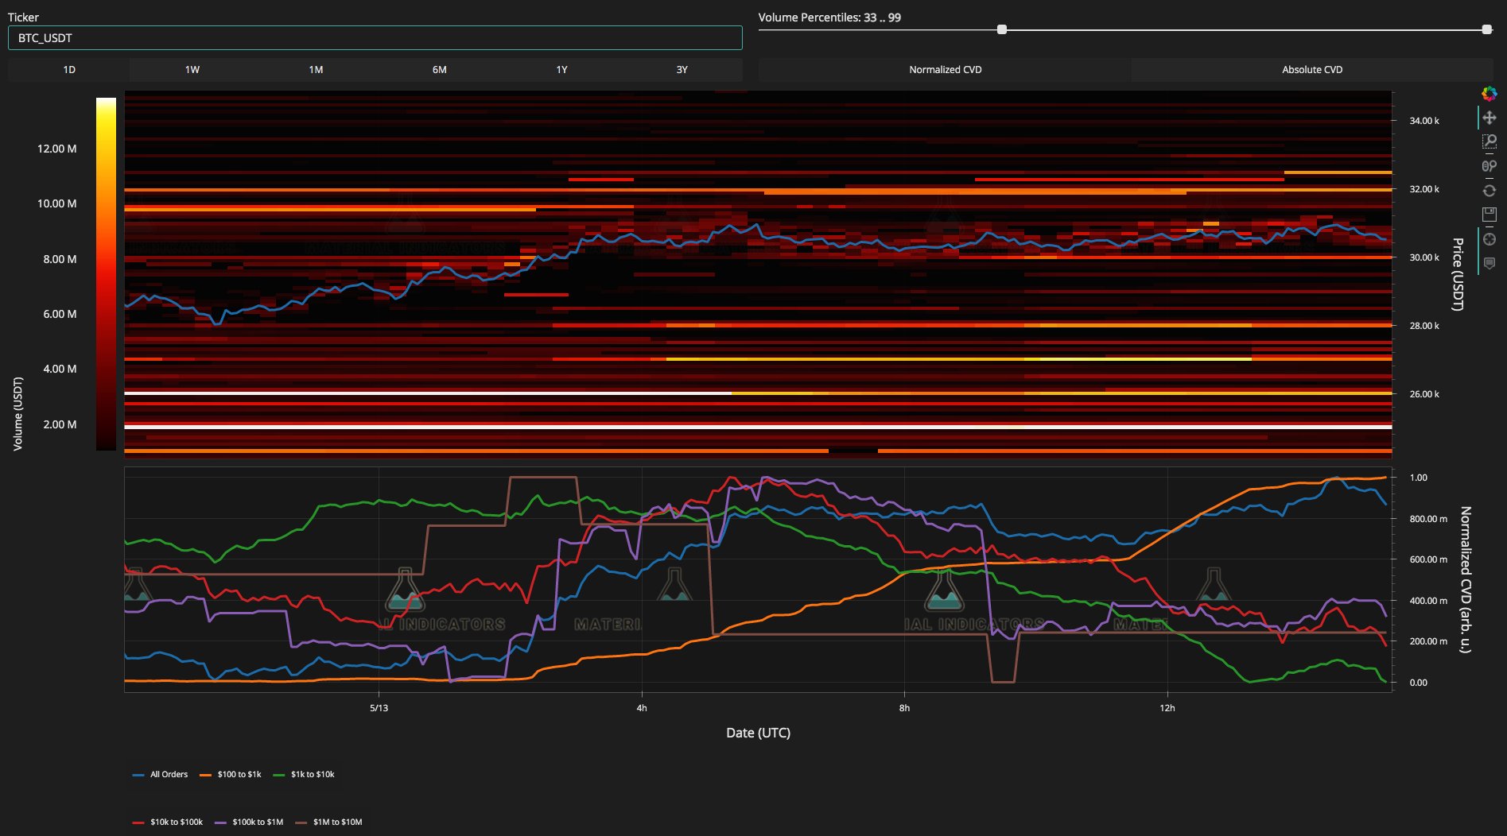Toggle the Crosshair tool
Image resolution: width=1507 pixels, height=836 pixels.
[x=1489, y=239]
